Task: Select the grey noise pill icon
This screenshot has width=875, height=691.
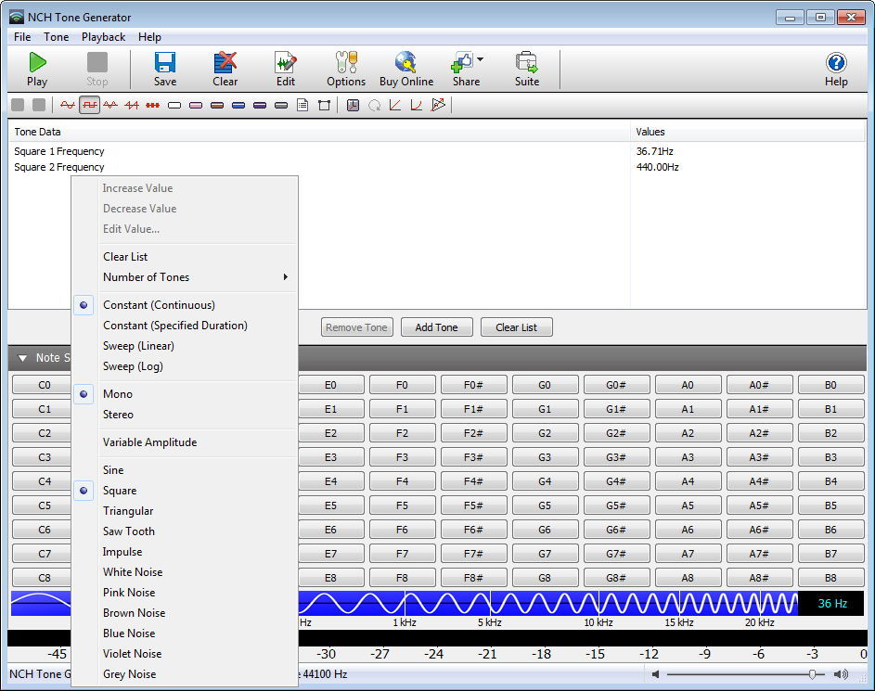Action: pyautogui.click(x=281, y=105)
